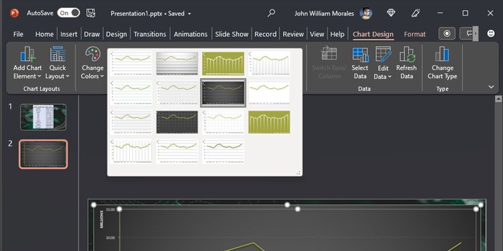Switch to the Transitions tab
Screen dimensions: 503x251
pyautogui.click(x=150, y=34)
